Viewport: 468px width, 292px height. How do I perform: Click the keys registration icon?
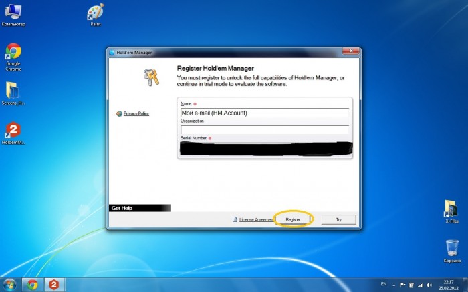151,77
